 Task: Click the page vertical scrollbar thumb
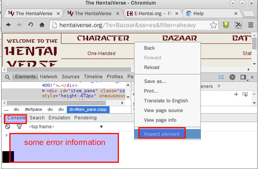[254, 43]
